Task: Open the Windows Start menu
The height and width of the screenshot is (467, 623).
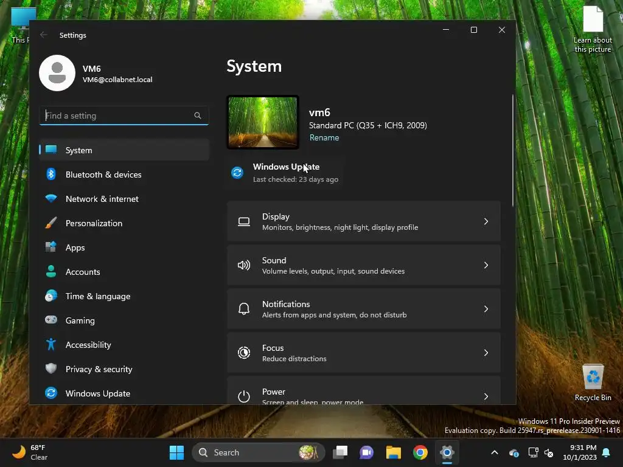Action: pyautogui.click(x=177, y=452)
